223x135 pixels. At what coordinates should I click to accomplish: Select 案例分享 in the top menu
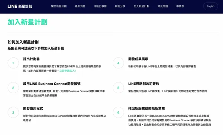[x=120, y=6]
